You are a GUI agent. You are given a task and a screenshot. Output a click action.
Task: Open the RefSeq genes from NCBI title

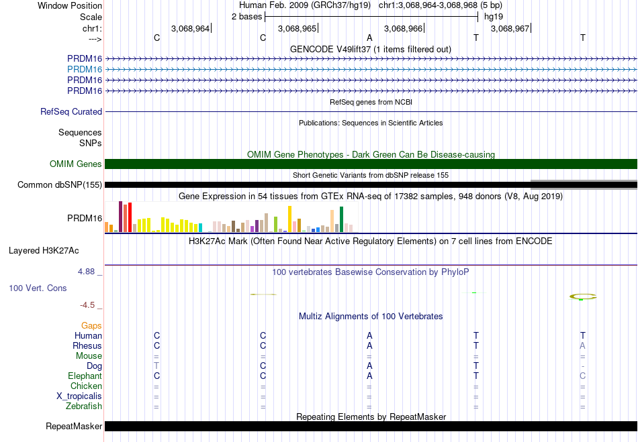click(371, 102)
